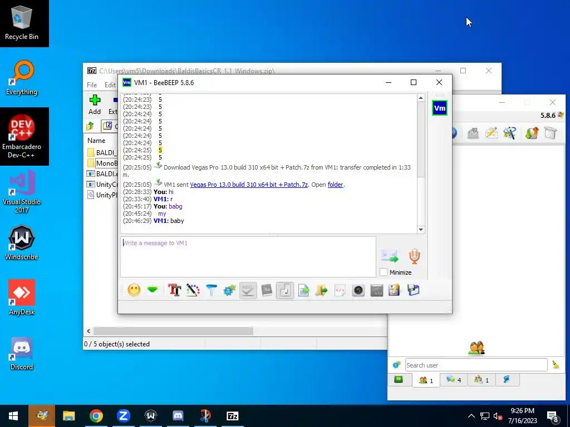Open the Everything desktop shortcut
The height and width of the screenshot is (427, 570).
point(22,78)
